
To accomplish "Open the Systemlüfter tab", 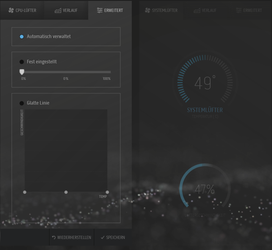I will pyautogui.click(x=161, y=10).
